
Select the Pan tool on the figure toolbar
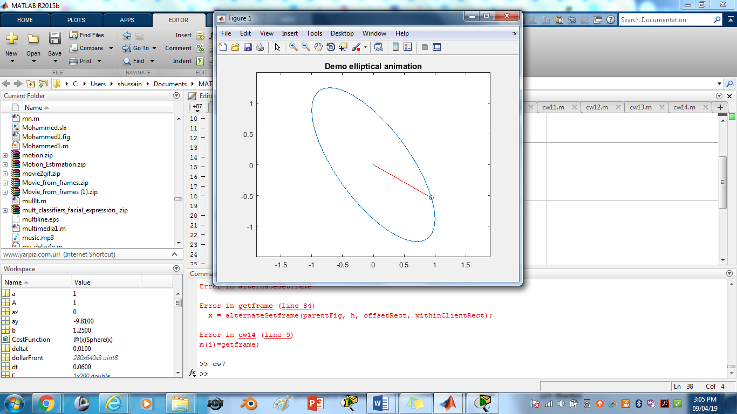(x=318, y=47)
